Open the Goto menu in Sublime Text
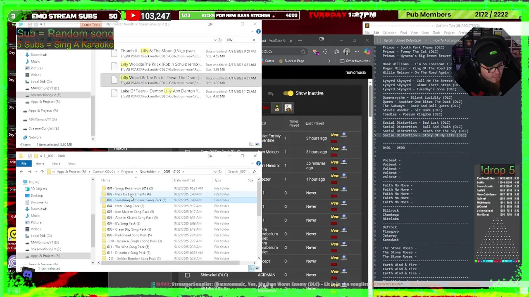 [x=425, y=33]
